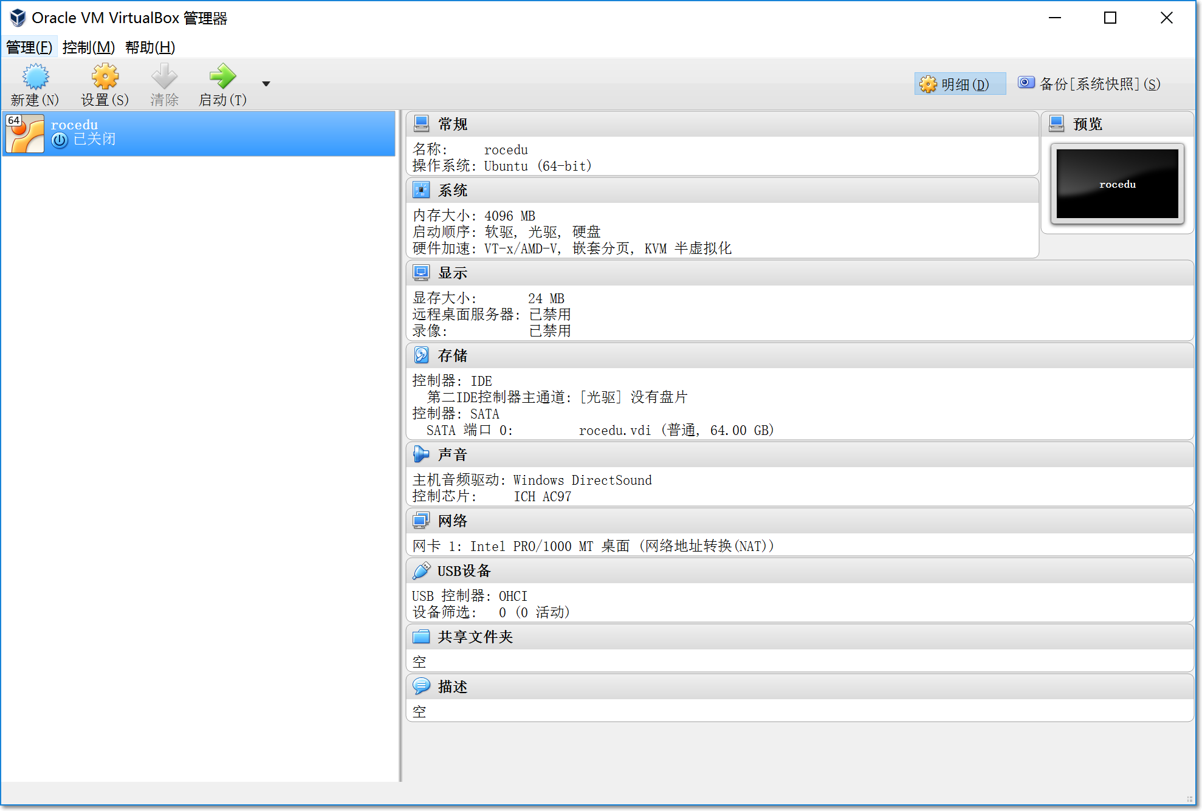Click the Windows DirectSound audio driver text
This screenshot has height=811, width=1202.
click(582, 480)
